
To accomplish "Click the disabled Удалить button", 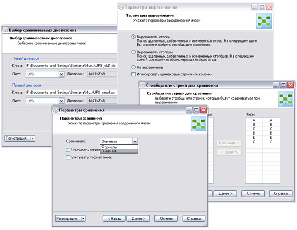I will pos(229,152).
